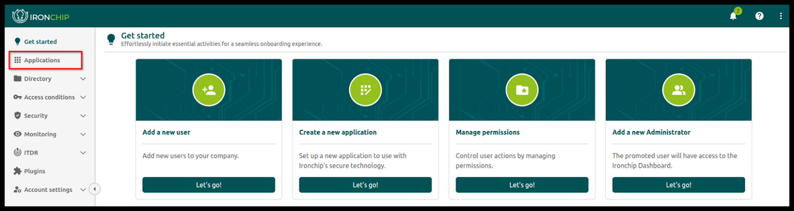The height and width of the screenshot is (211, 794).
Task: Click the green manage permissions folder icon
Action: (x=522, y=90)
